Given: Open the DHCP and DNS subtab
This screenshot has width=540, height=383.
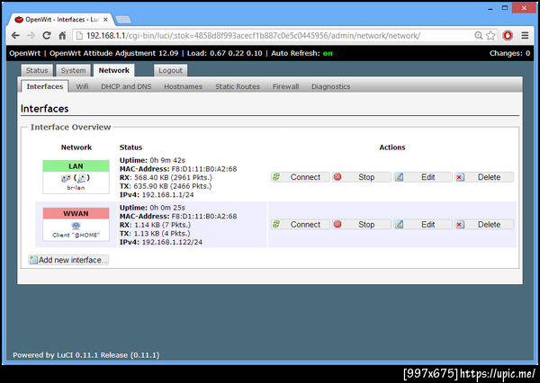Looking at the screenshot, I should (x=126, y=86).
